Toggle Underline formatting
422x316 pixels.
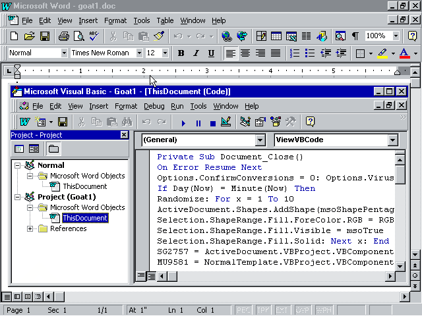211,53
